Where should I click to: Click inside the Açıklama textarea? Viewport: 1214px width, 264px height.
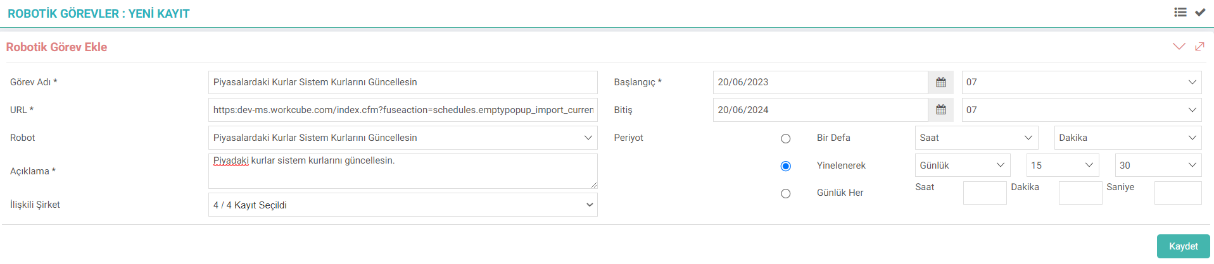point(403,172)
